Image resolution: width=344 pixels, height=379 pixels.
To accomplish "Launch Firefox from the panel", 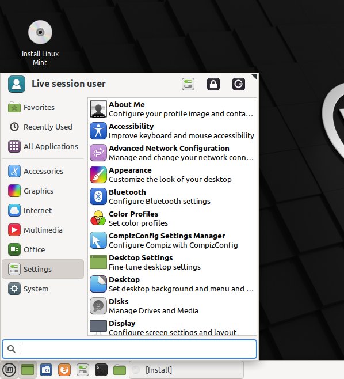I will 64,370.
